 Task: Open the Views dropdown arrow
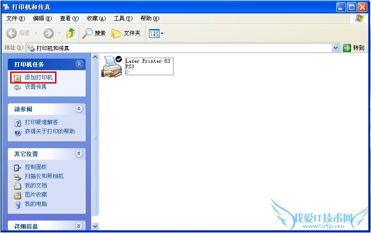pyautogui.click(x=162, y=34)
